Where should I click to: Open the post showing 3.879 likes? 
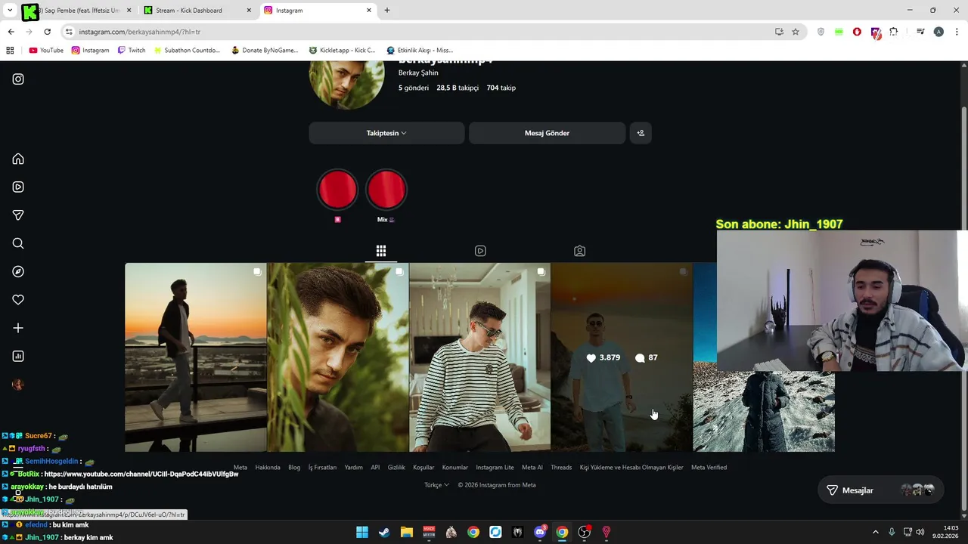622,357
